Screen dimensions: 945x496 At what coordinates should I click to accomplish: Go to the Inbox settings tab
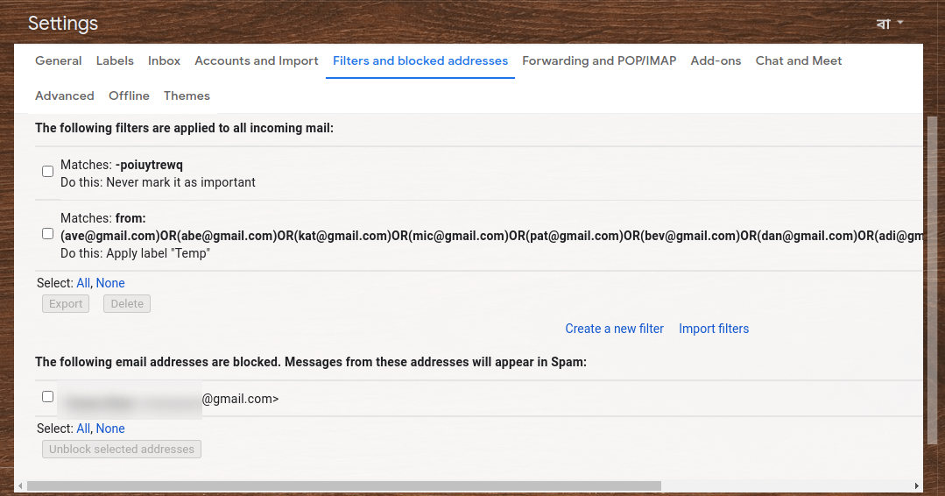[x=164, y=60]
